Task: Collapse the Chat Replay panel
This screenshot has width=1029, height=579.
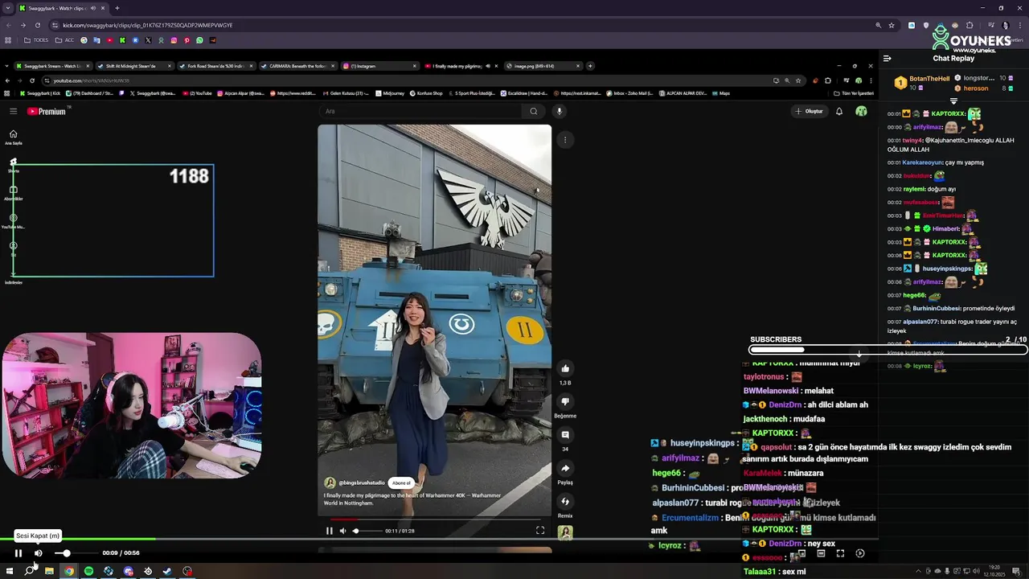Action: [x=887, y=58]
